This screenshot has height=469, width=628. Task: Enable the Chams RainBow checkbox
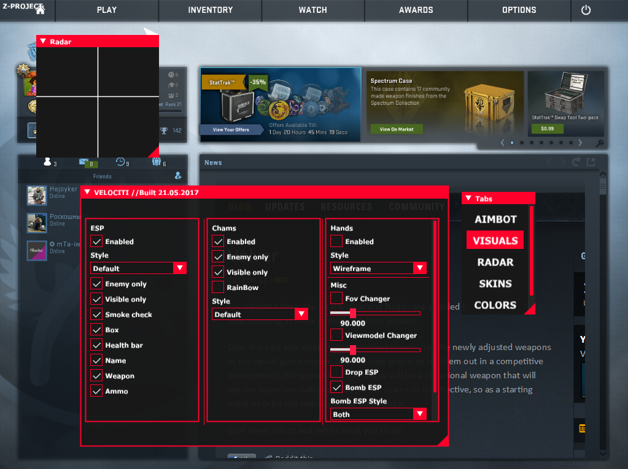tap(218, 287)
